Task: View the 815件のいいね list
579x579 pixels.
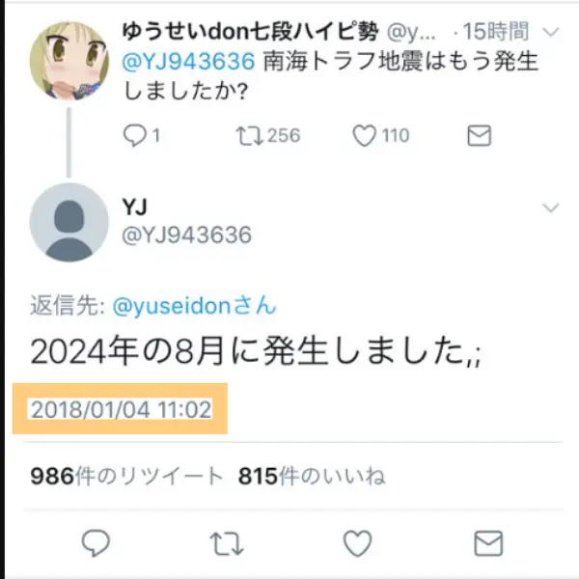Action: click(312, 476)
